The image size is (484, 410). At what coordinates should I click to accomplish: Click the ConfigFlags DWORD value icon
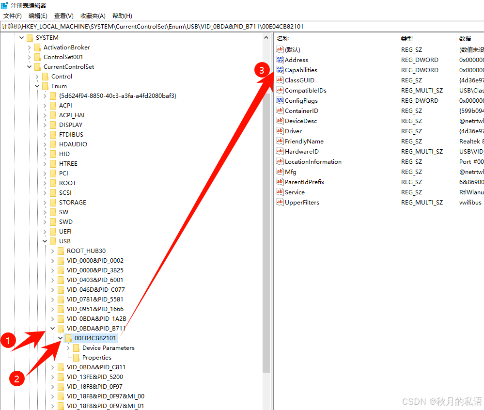[x=280, y=100]
